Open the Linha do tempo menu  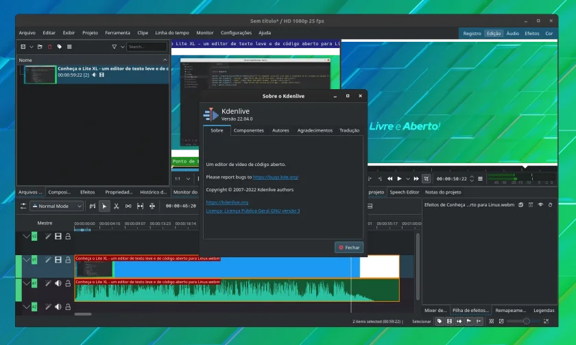click(172, 33)
